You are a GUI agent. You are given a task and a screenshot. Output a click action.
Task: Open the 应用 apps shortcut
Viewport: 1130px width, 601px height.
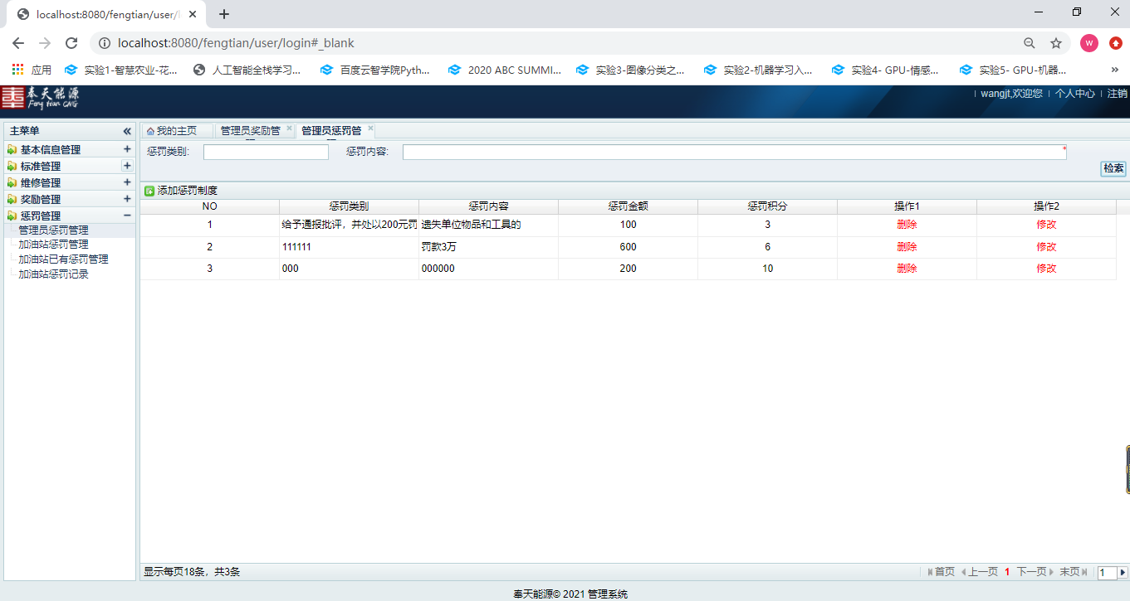pyautogui.click(x=32, y=70)
